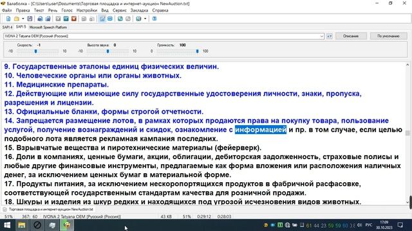Click the Split and convert audio icon
This screenshot has height=231, width=412.
(48, 19)
